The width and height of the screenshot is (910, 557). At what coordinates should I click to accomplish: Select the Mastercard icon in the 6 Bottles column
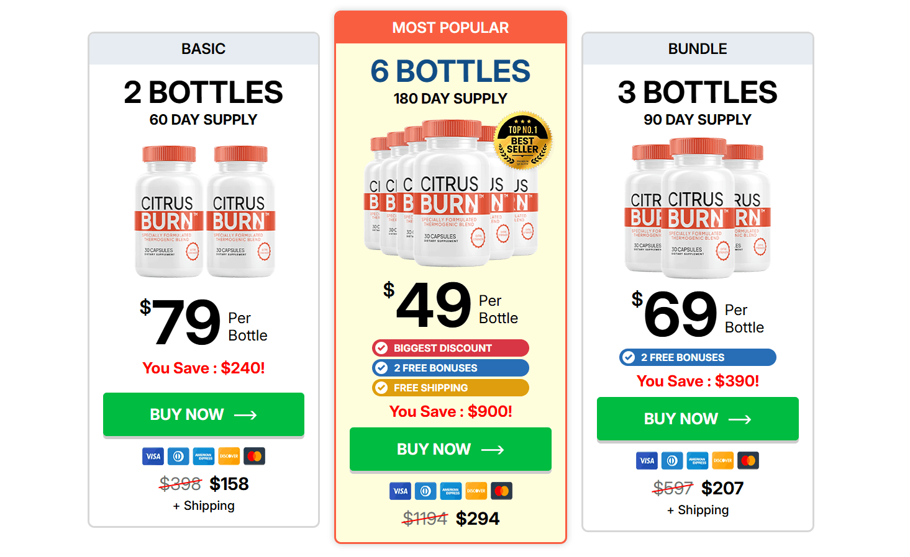click(x=501, y=491)
